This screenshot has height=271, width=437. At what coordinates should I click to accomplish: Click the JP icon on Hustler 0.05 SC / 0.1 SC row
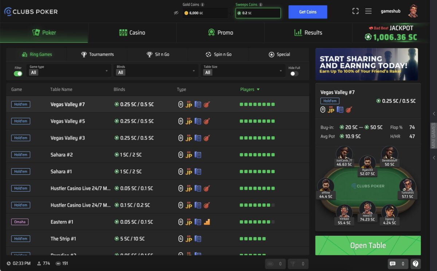[x=189, y=188]
